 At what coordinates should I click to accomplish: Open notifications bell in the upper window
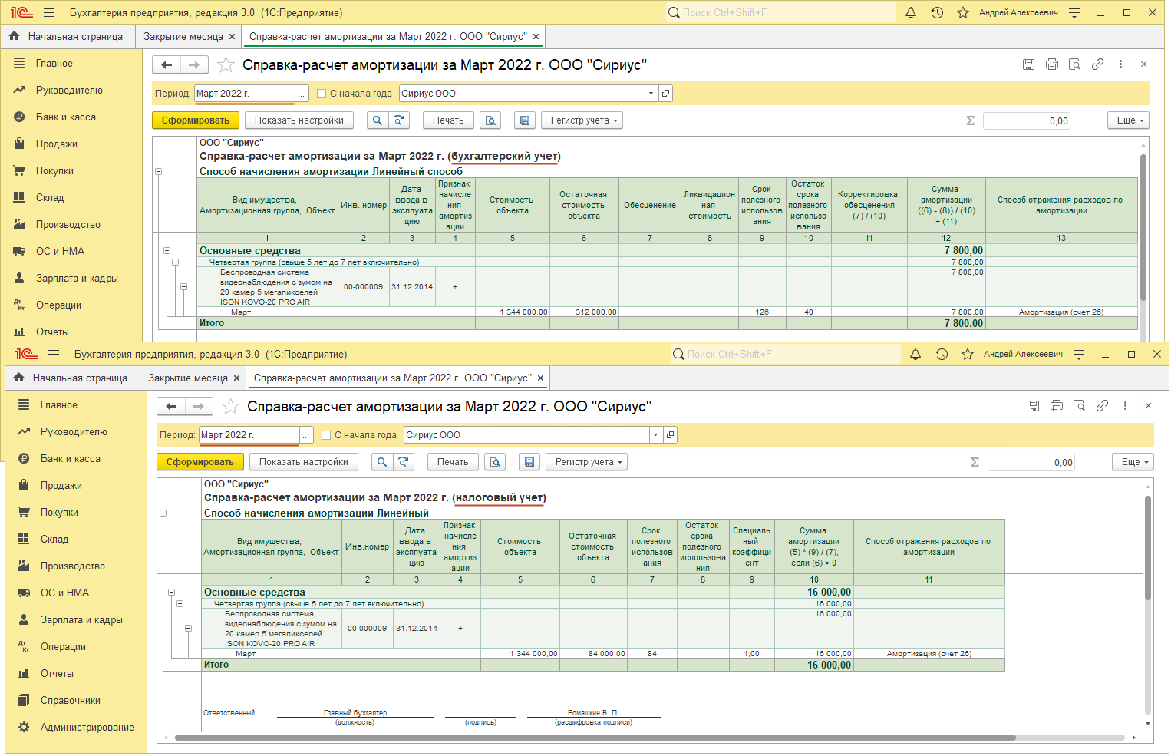911,13
